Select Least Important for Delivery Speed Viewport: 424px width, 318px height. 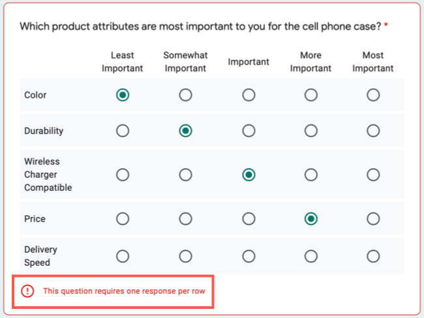[x=122, y=256]
